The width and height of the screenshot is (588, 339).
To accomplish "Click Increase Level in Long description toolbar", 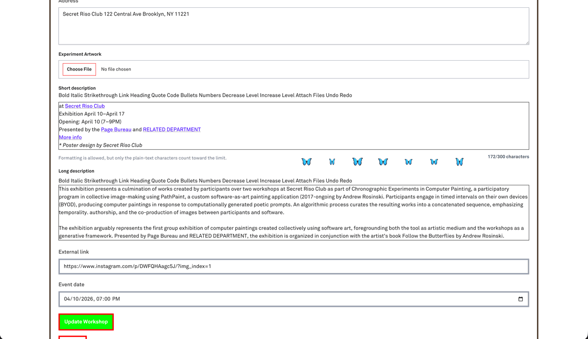I will tap(277, 181).
